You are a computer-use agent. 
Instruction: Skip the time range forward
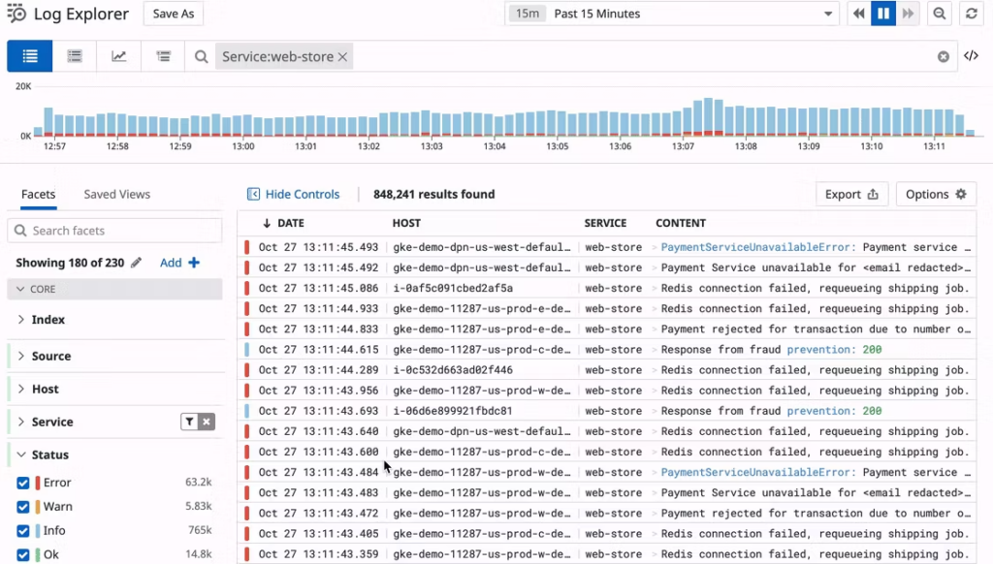coord(908,14)
